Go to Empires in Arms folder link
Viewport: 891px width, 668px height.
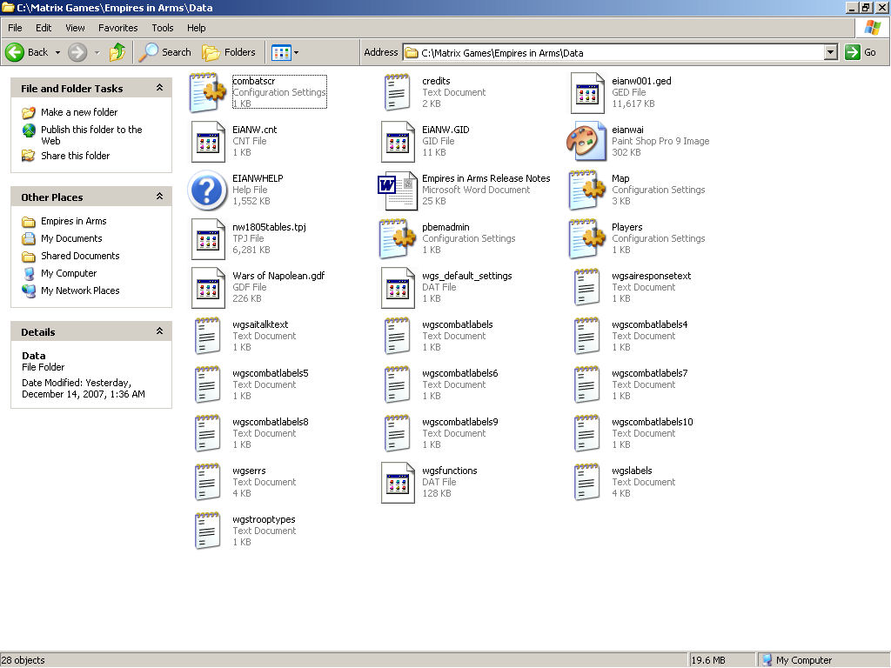(73, 221)
